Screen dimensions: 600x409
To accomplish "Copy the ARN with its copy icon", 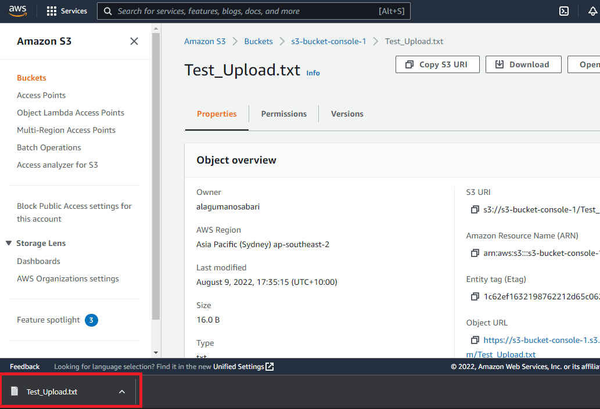I will [x=475, y=253].
